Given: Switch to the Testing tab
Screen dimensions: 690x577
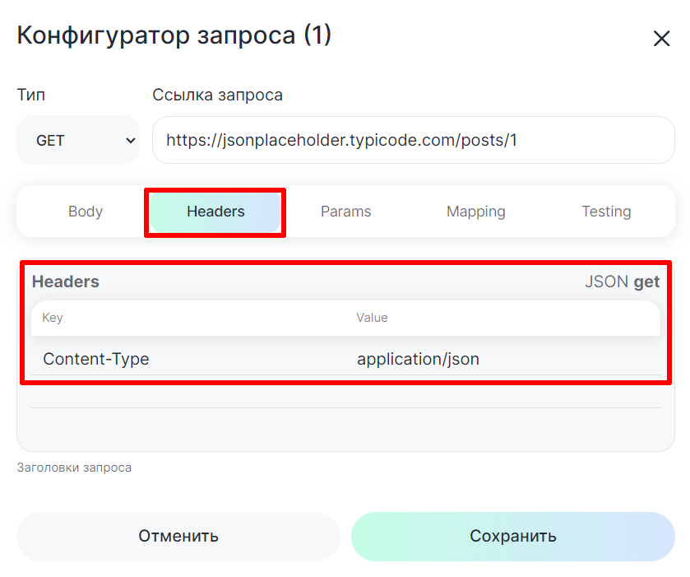Looking at the screenshot, I should point(606,212).
